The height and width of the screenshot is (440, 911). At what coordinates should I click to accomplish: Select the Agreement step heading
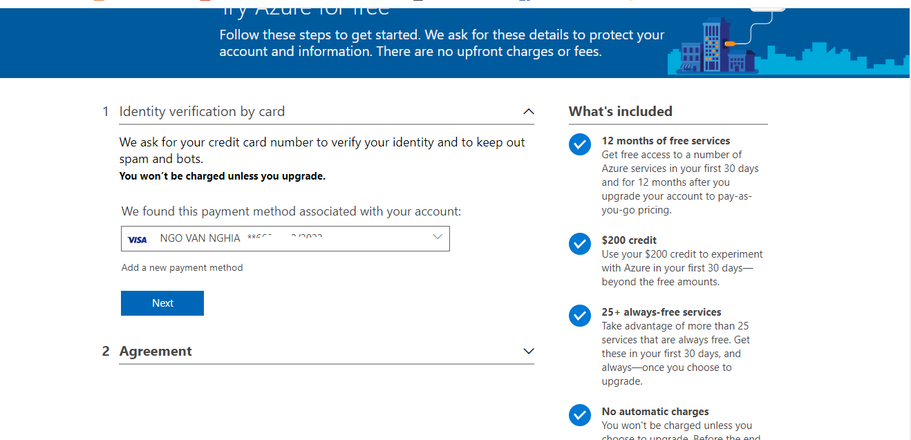click(156, 351)
